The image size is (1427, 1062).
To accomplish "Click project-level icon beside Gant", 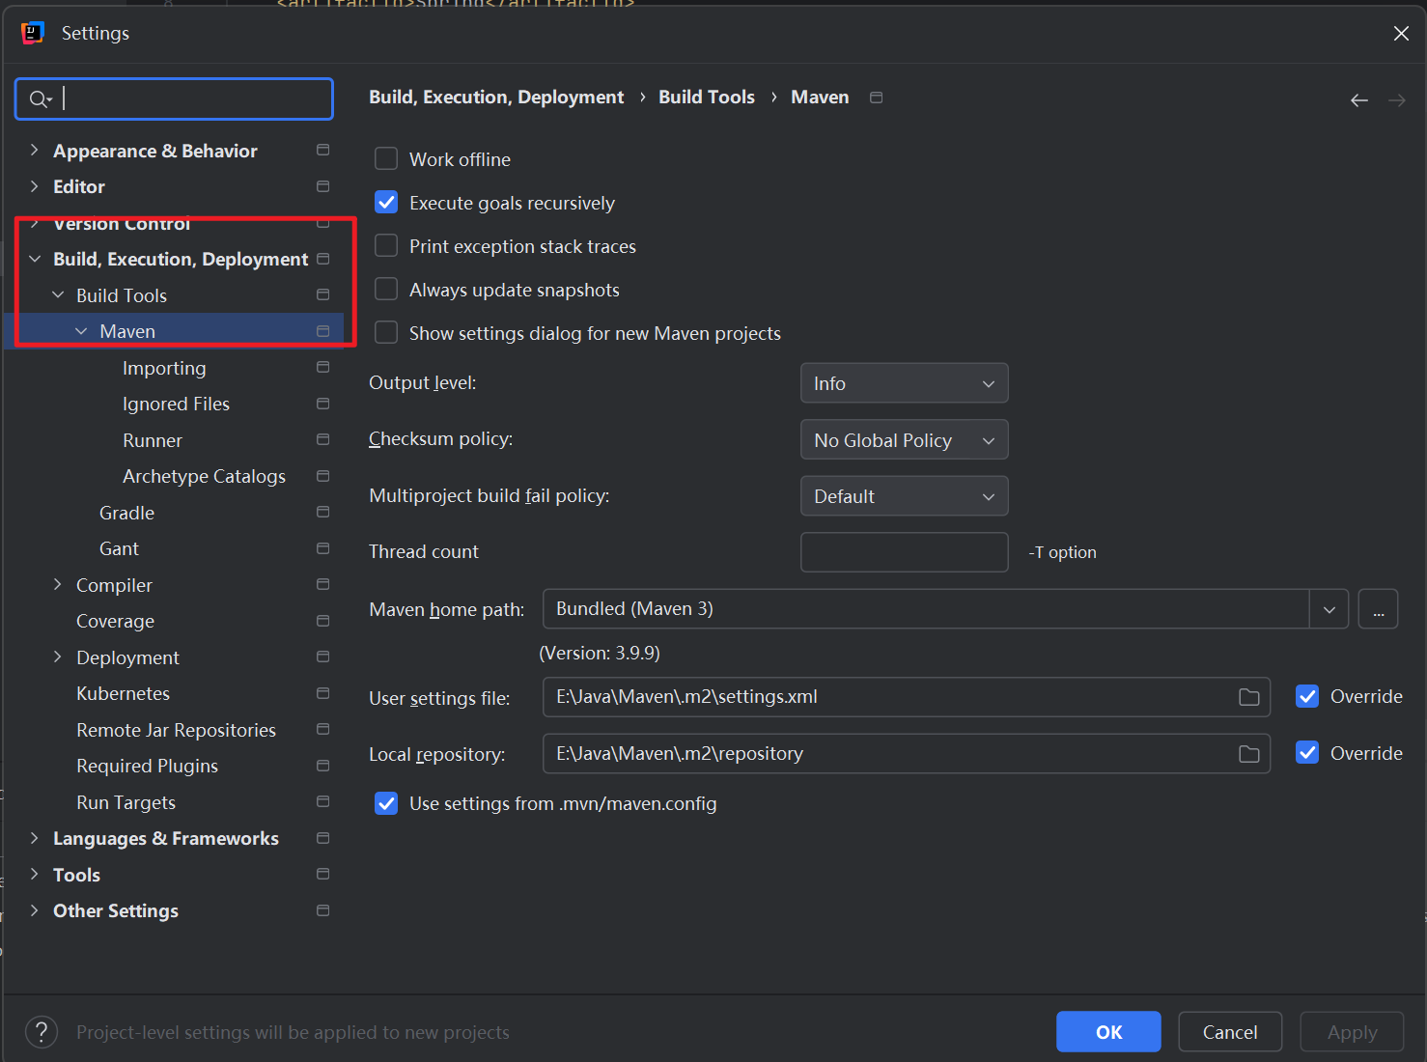I will (323, 548).
